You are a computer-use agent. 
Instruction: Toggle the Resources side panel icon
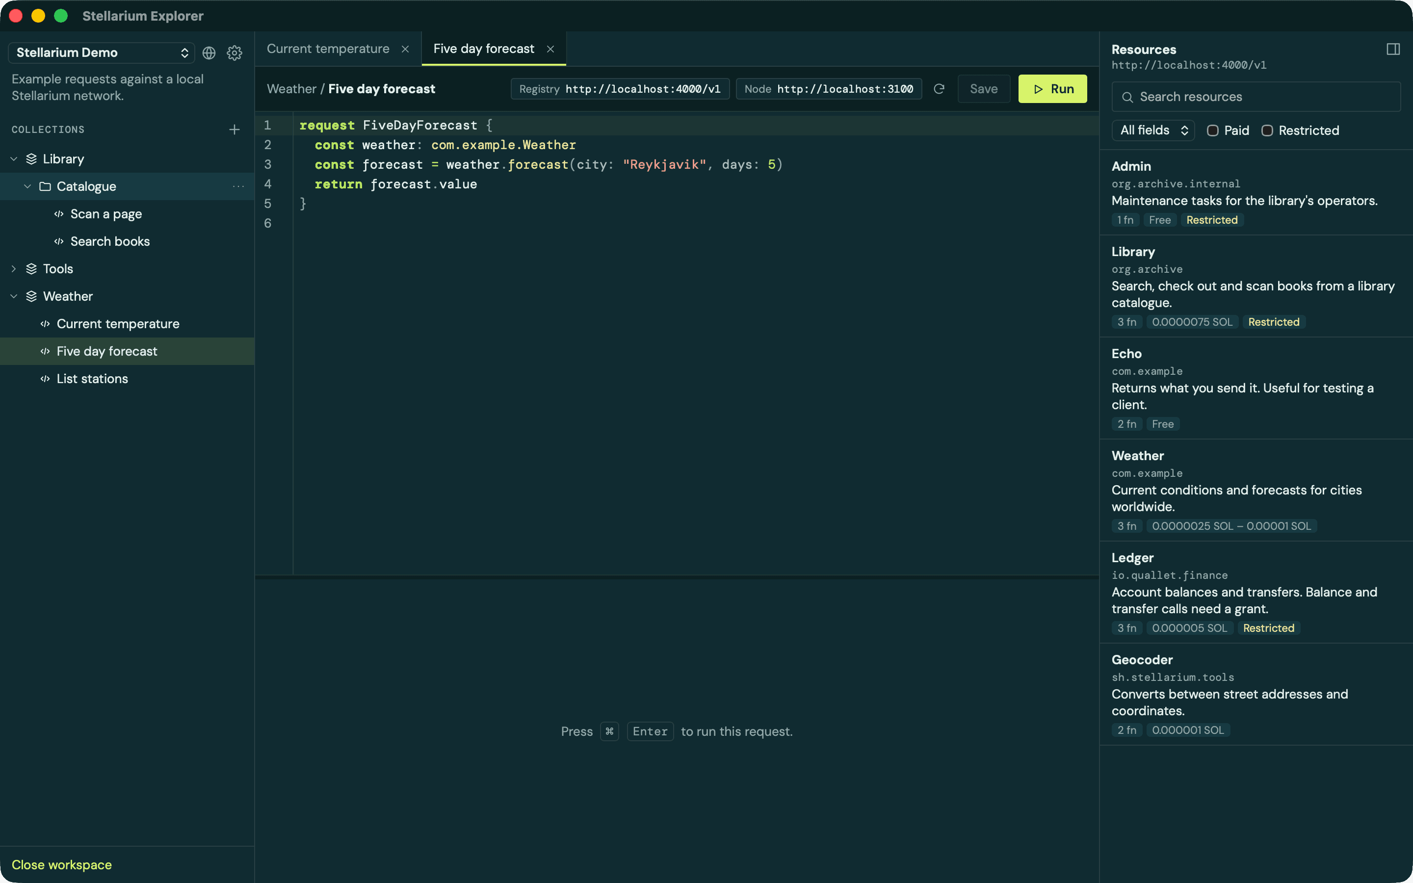[1393, 49]
